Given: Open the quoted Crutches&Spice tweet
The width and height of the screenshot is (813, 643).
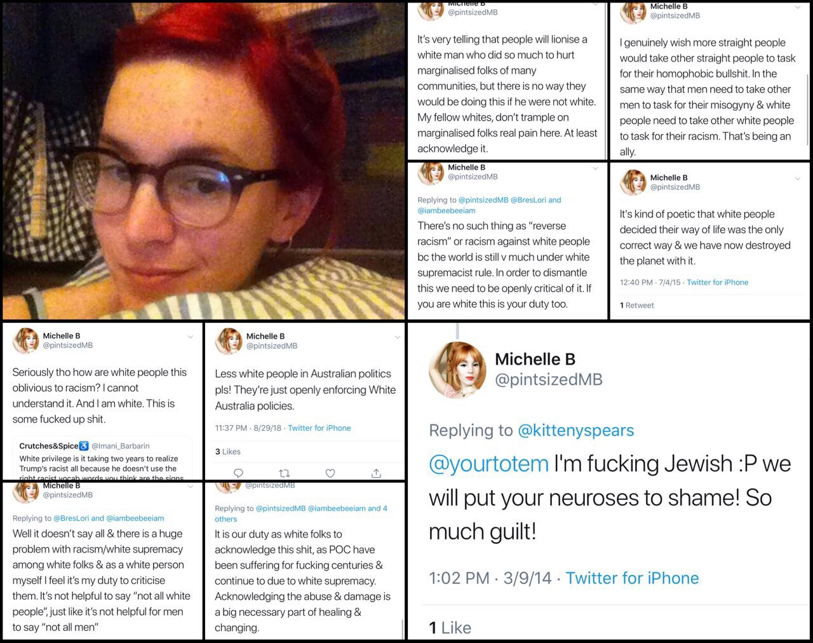Looking at the screenshot, I should point(103,458).
